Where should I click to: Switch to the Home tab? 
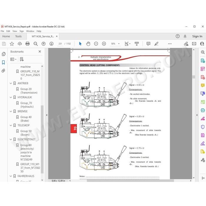[6, 36]
